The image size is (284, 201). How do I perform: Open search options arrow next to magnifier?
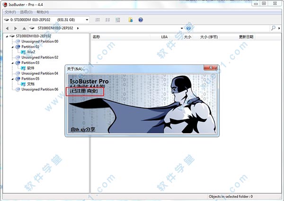point(279,28)
